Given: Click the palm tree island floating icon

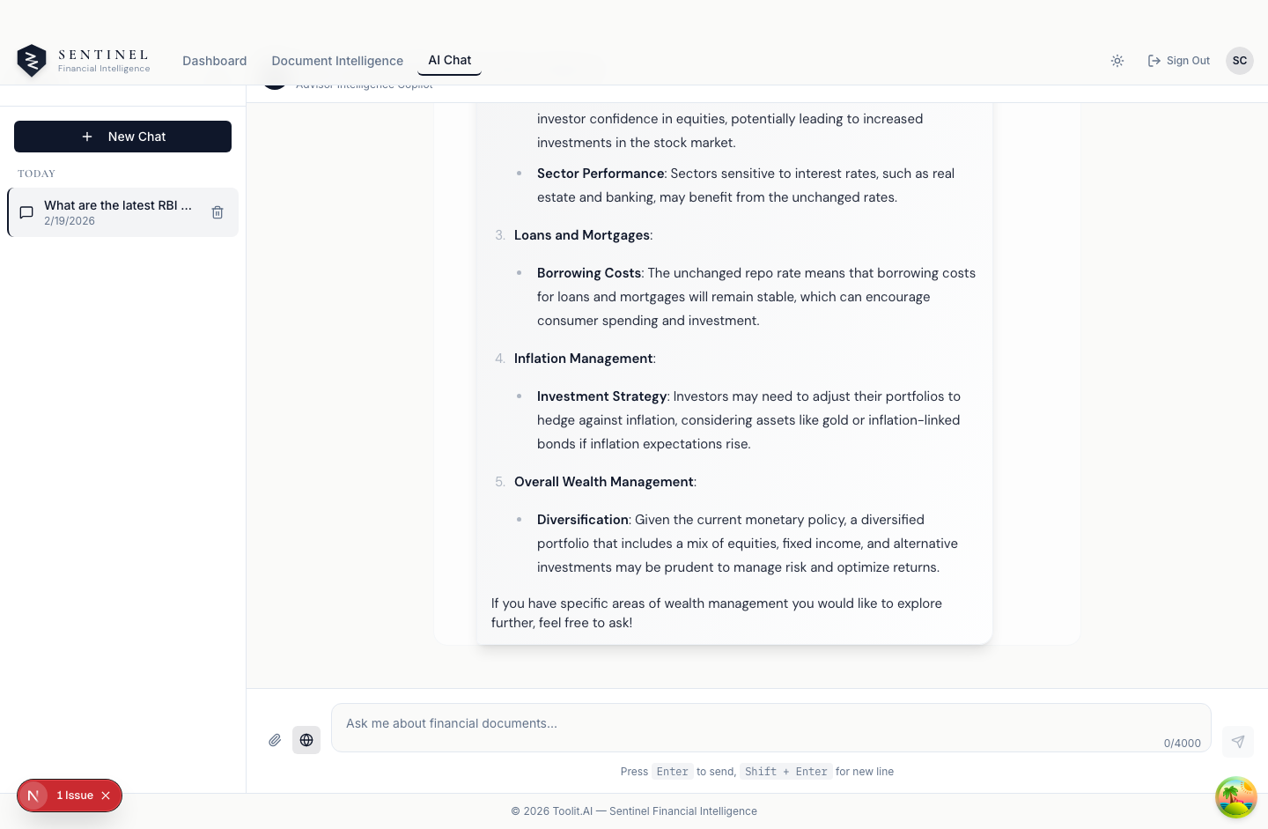Looking at the screenshot, I should (x=1236, y=797).
